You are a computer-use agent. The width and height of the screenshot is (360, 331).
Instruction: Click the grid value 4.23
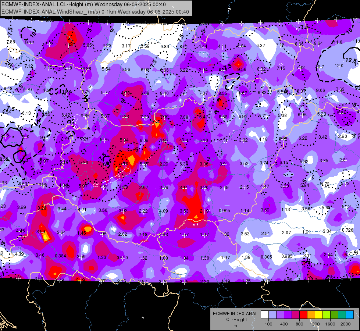click(x=107, y=46)
